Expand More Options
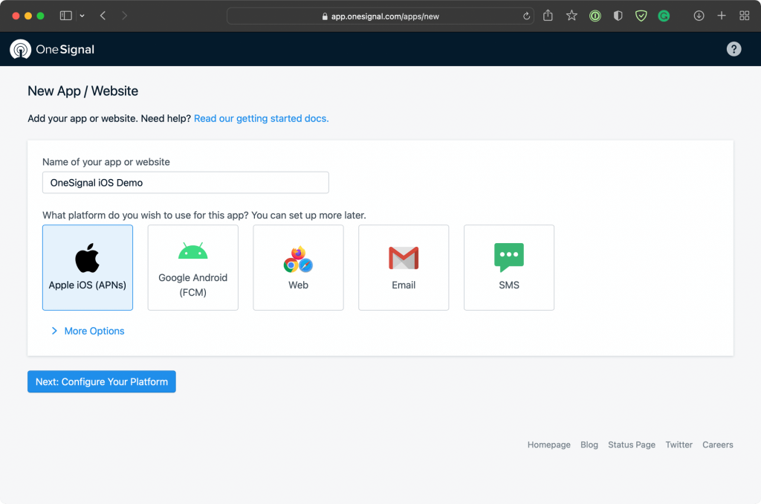761x504 pixels. coord(88,331)
